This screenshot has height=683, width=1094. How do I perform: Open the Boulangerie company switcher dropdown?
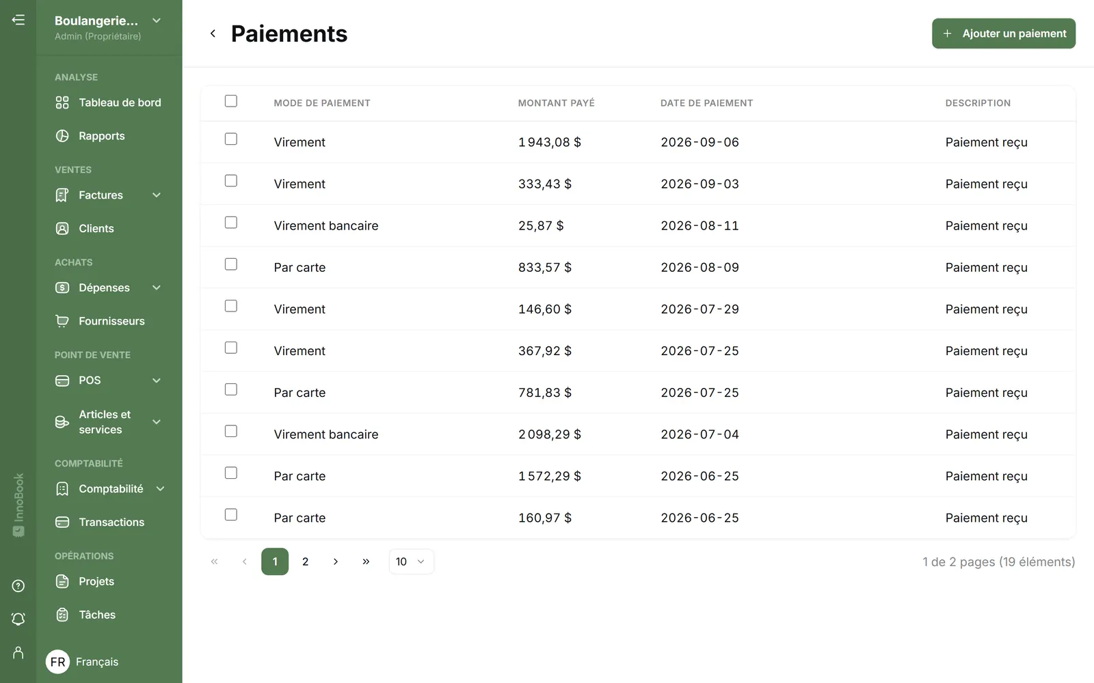pos(157,20)
